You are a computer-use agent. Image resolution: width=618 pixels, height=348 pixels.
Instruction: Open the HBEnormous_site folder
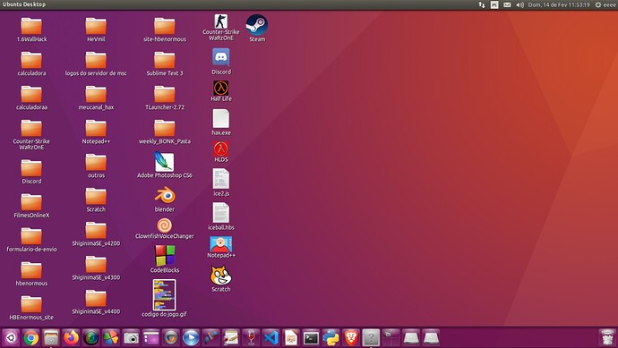point(31,304)
